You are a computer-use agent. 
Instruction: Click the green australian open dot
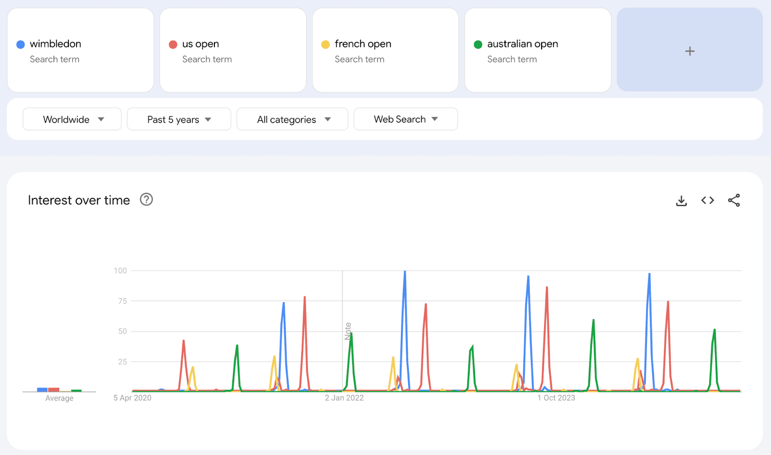(478, 44)
